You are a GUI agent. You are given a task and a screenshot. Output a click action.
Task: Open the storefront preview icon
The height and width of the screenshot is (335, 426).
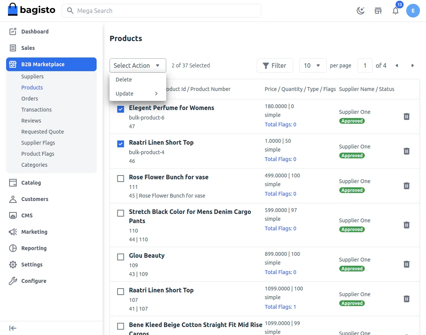coord(378,11)
